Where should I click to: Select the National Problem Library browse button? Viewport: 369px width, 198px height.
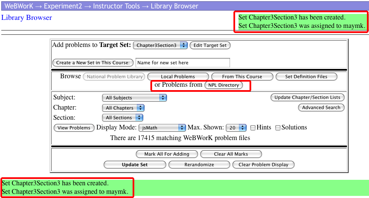click(115, 77)
